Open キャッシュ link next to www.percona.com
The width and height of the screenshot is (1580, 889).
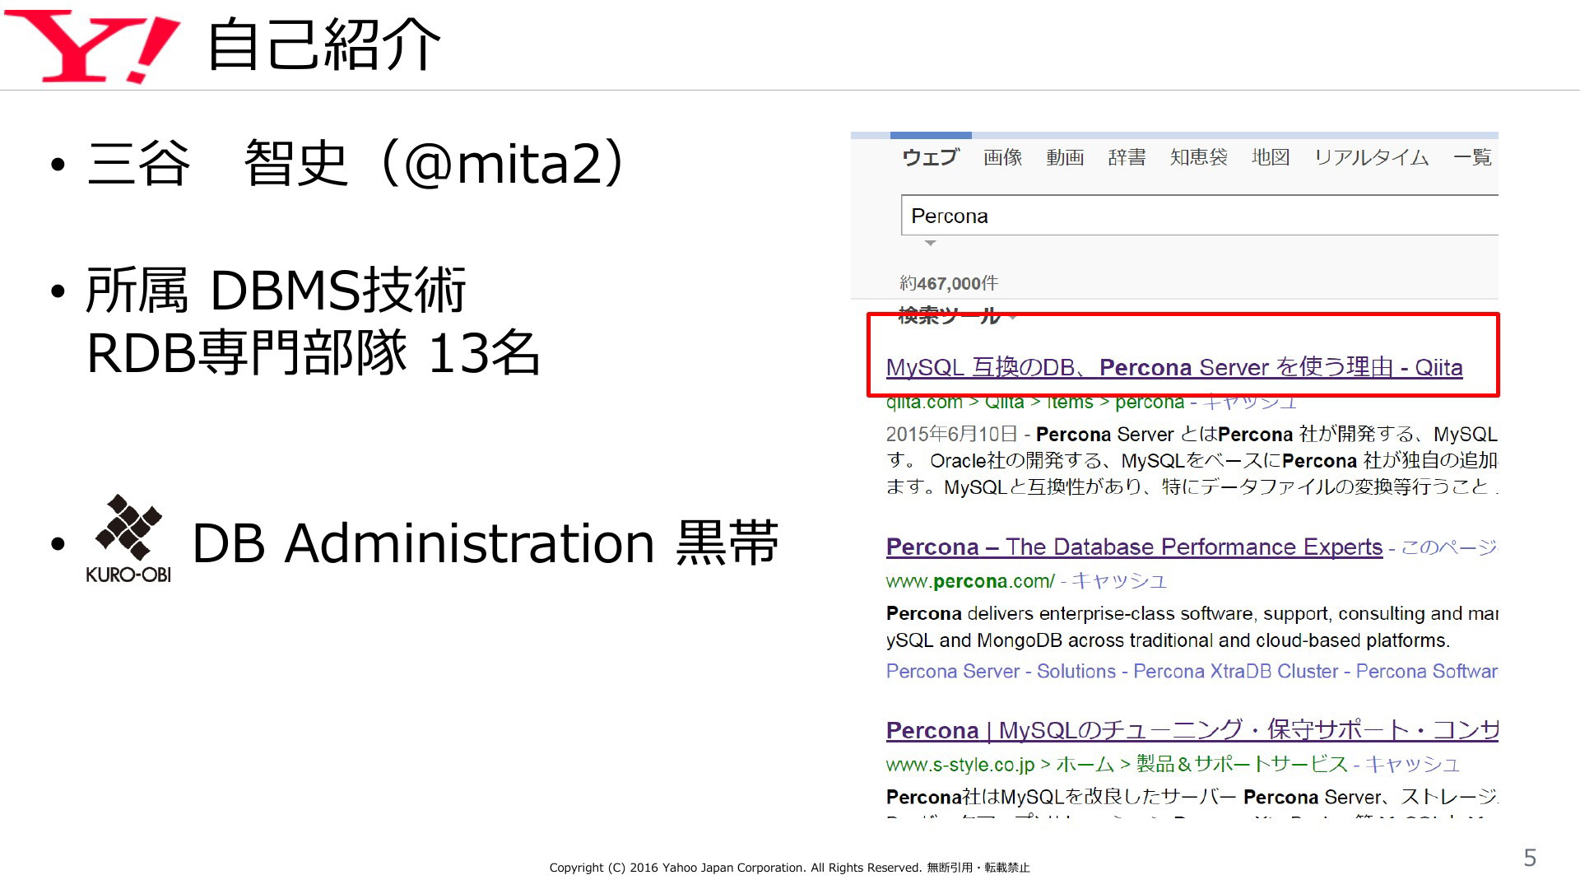click(x=1118, y=581)
